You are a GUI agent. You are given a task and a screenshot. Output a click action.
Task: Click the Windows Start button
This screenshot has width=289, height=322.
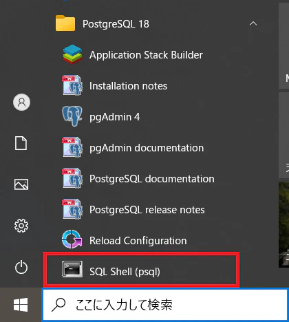coord(21,305)
